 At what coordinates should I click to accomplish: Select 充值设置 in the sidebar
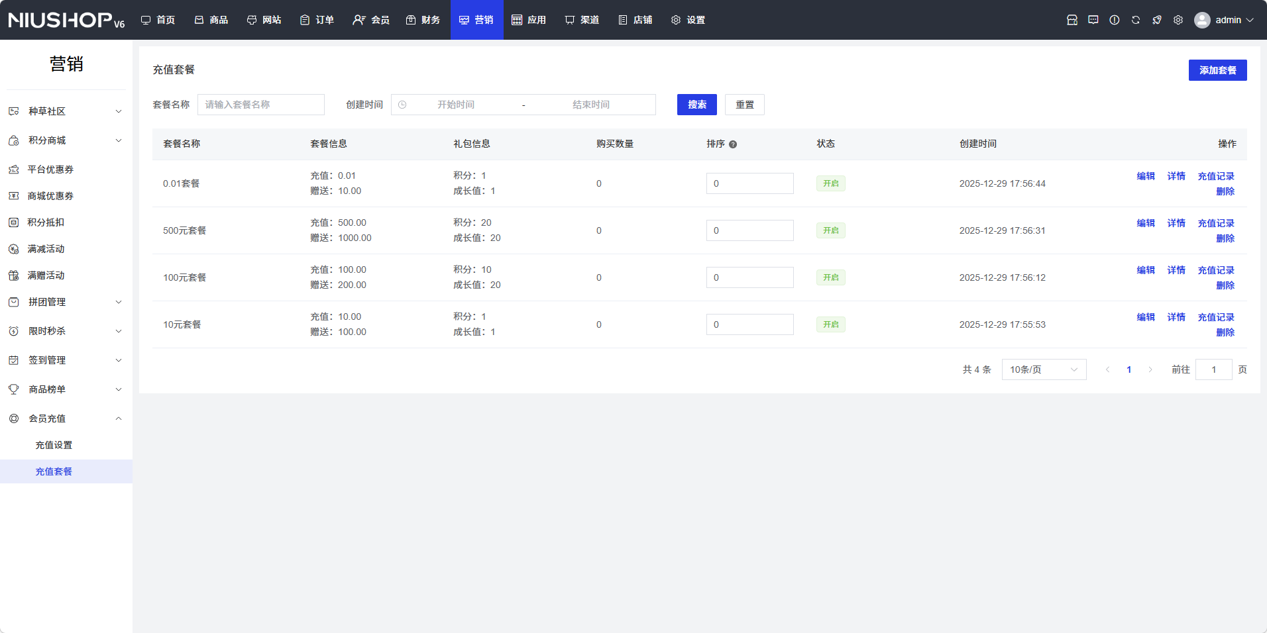coord(54,445)
